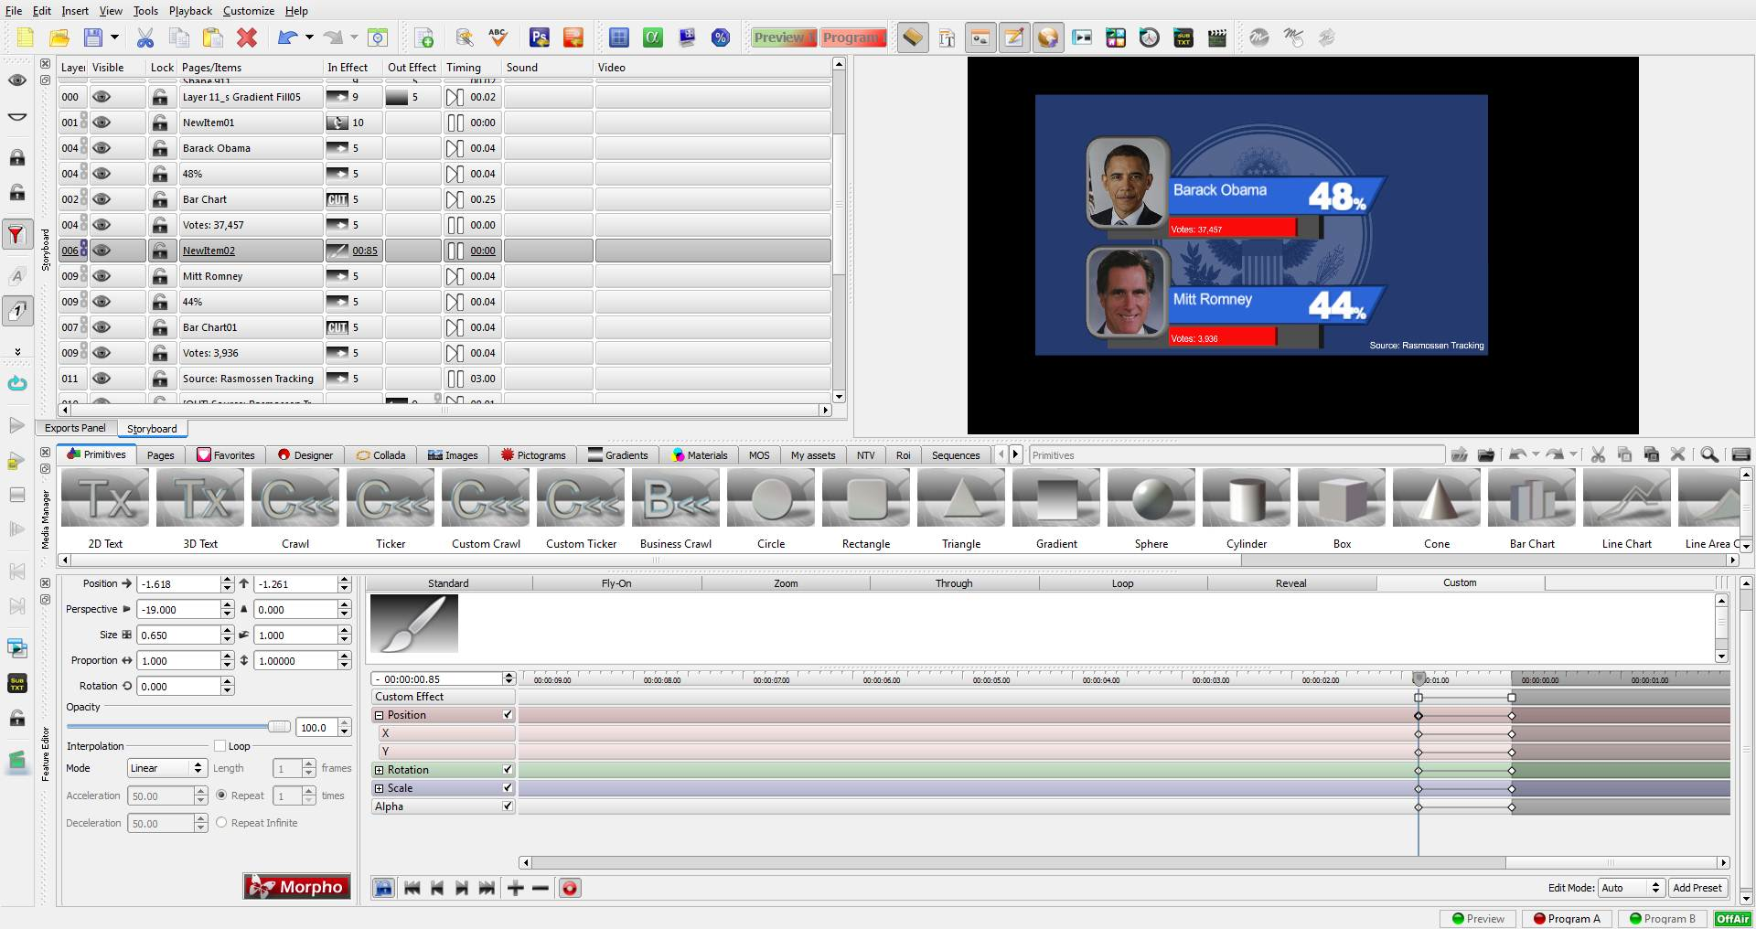1756x929 pixels.
Task: Toggle visibility of the Barack Obama layer
Action: tap(102, 148)
